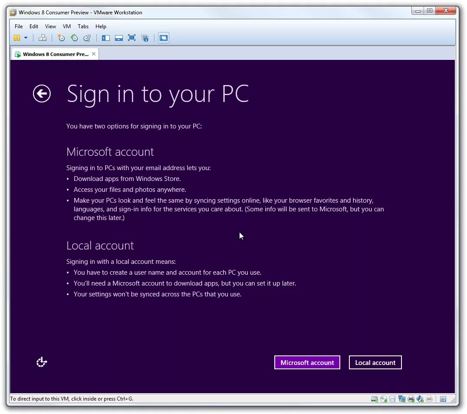This screenshot has width=467, height=414.
Task: Click the back arrow circle button
Action: tap(42, 94)
